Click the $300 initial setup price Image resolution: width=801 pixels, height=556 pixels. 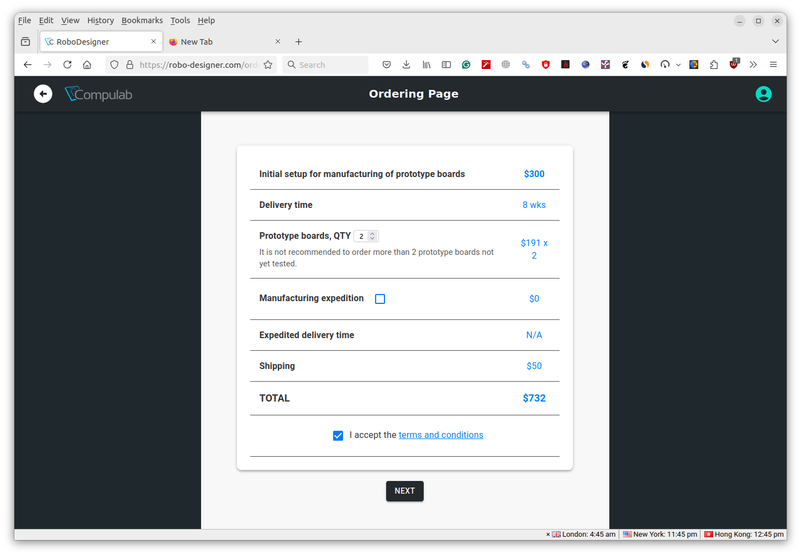(534, 174)
